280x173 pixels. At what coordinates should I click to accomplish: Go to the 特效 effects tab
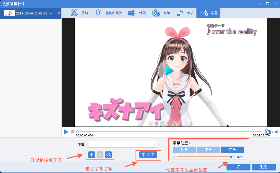[137, 13]
